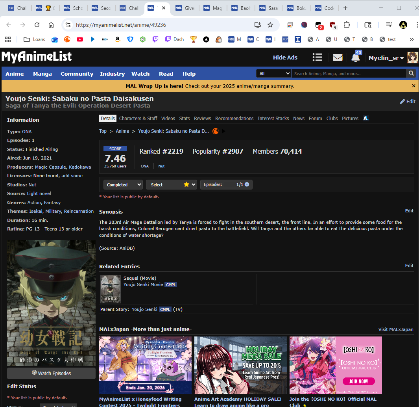
Task: Open the Manga nav menu
Action: (x=42, y=74)
